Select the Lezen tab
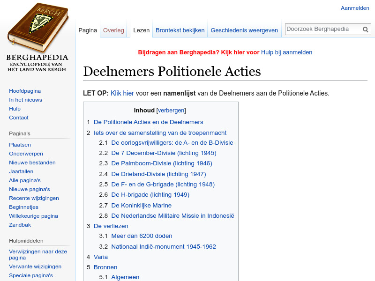 pos(141,30)
